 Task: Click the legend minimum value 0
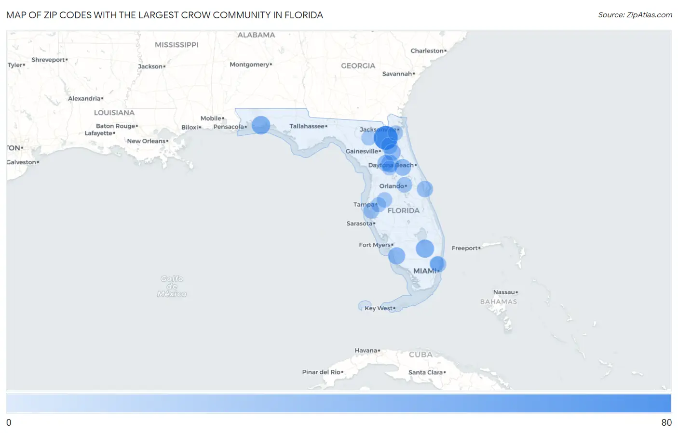[x=9, y=422]
